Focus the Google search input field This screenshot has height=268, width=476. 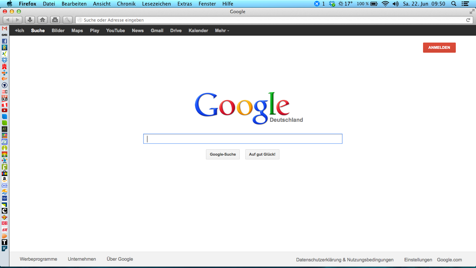243,139
